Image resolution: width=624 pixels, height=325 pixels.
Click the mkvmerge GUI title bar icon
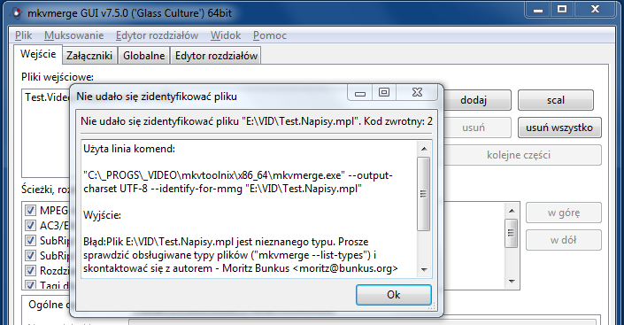tap(16, 12)
